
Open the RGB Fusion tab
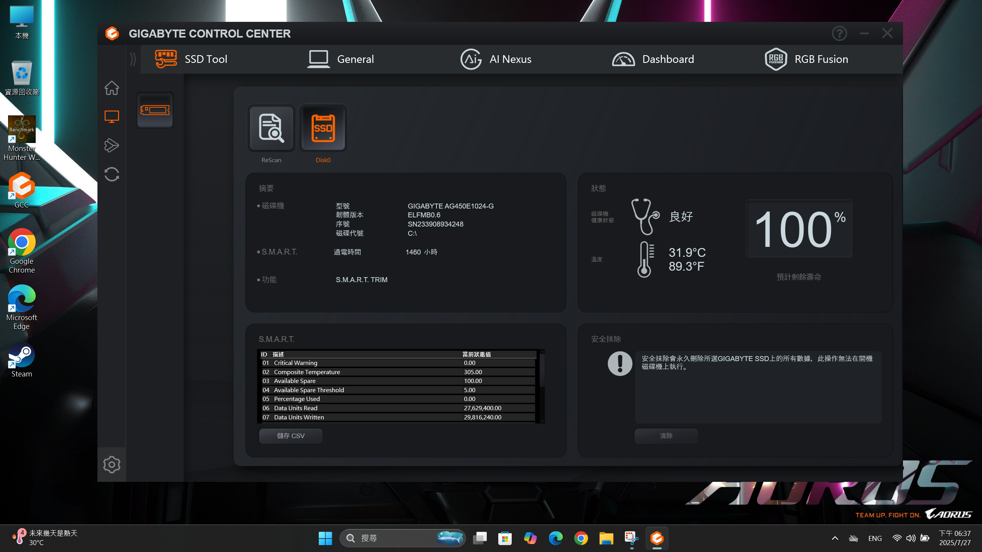(x=806, y=59)
